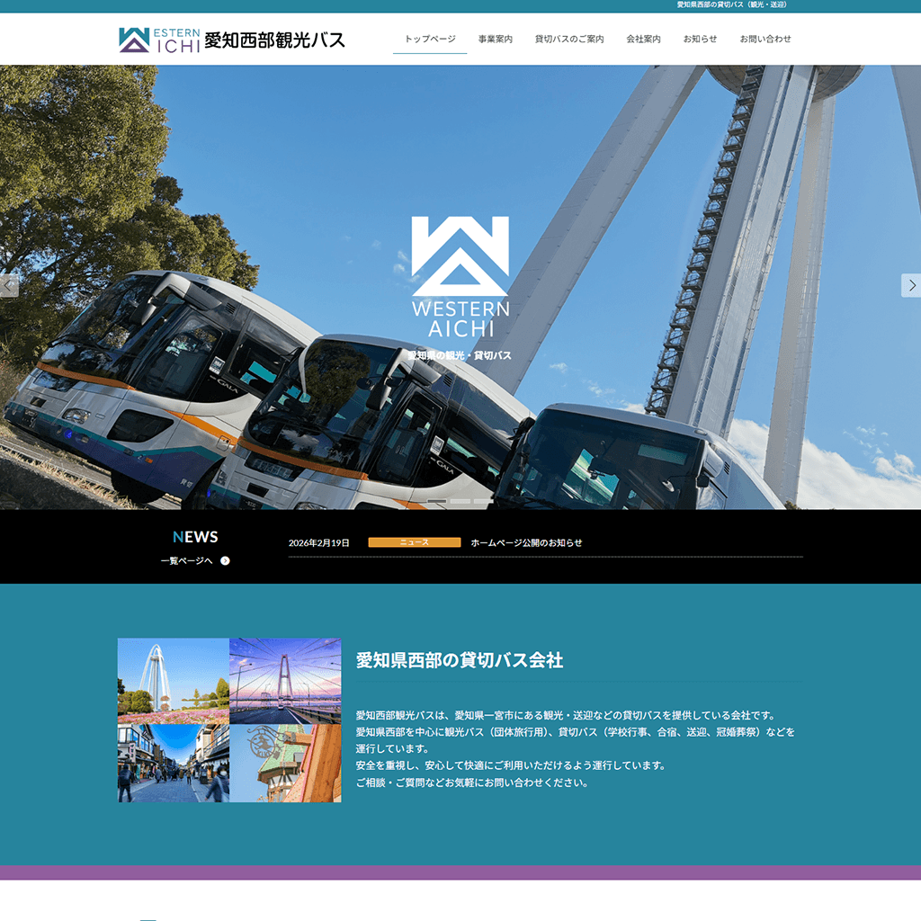The width and height of the screenshot is (921, 921).
Task: Open the ホームページ公開のお知らせ news article
Action: coord(526,542)
